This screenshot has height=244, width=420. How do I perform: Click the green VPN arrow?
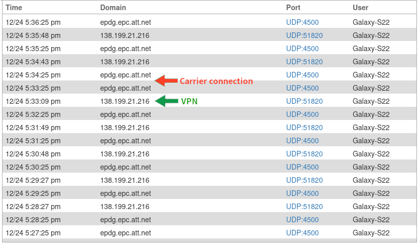[166, 101]
